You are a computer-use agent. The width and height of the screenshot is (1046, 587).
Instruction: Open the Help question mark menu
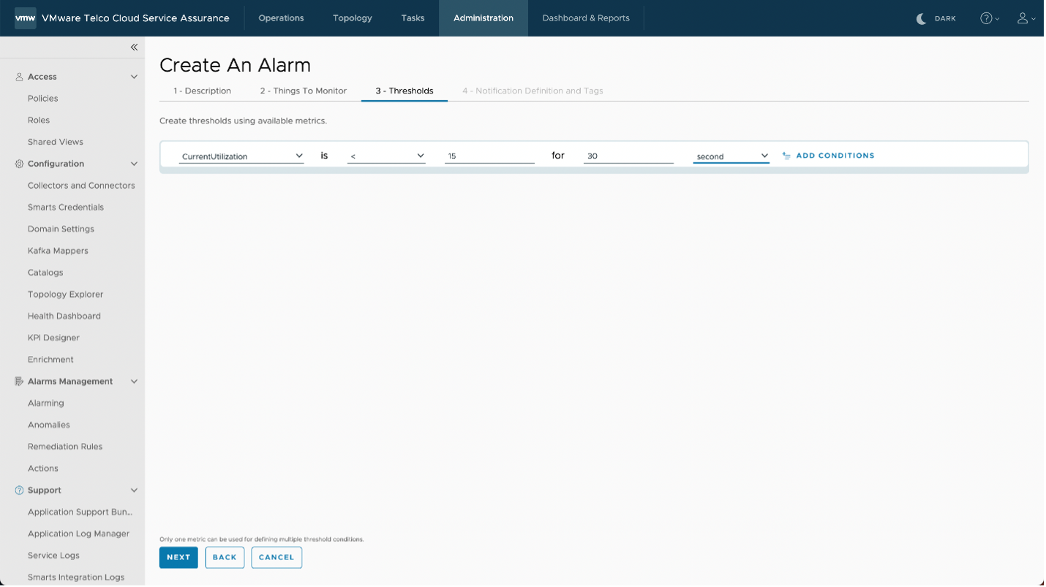click(989, 18)
